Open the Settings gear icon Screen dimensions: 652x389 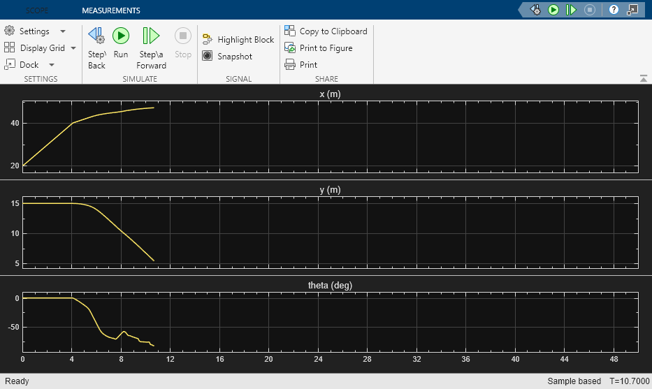pos(9,31)
